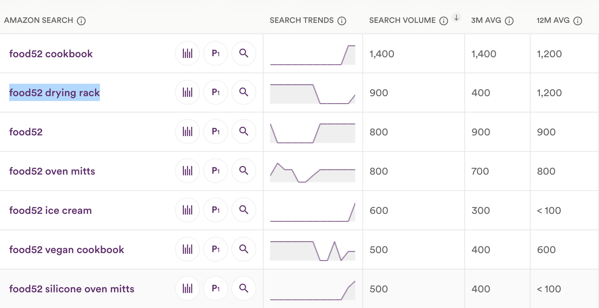Open the food52 silicone oven mitts keyword link
Screen dimensions: 599x308
(x=72, y=289)
